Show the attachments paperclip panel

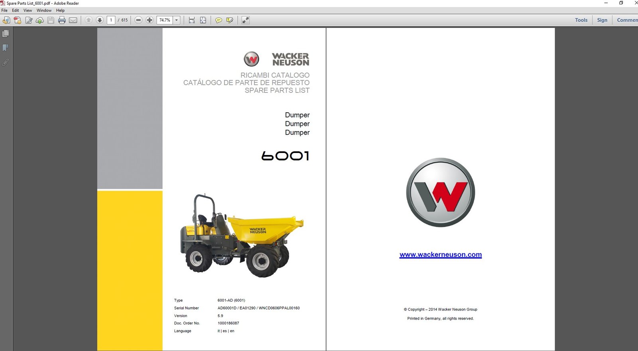coord(6,63)
